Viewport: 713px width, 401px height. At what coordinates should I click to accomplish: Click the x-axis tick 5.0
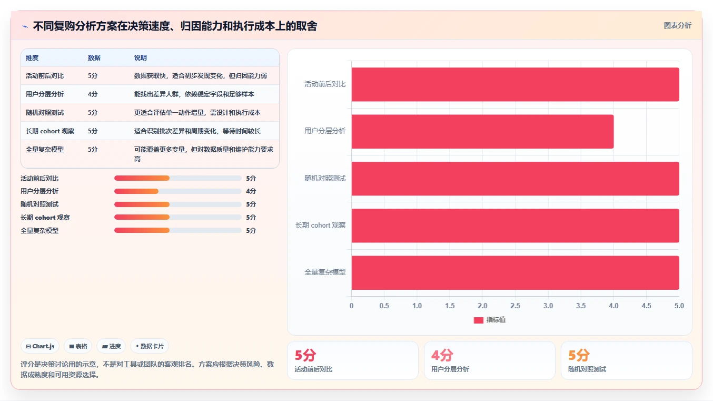coord(679,306)
